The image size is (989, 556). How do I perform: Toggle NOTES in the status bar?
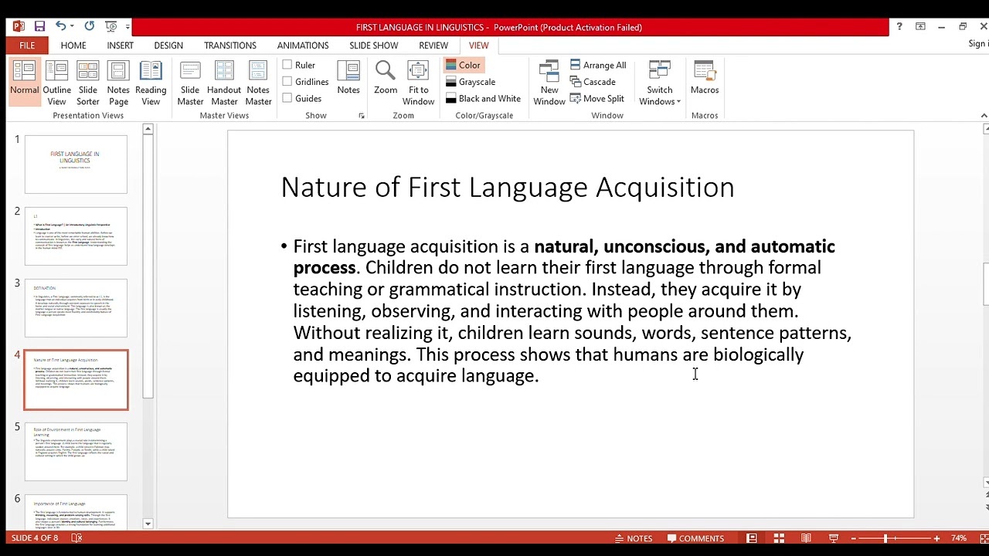634,538
